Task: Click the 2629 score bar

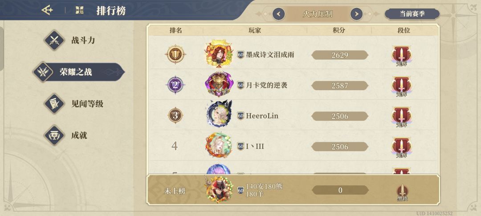Action: [x=340, y=55]
